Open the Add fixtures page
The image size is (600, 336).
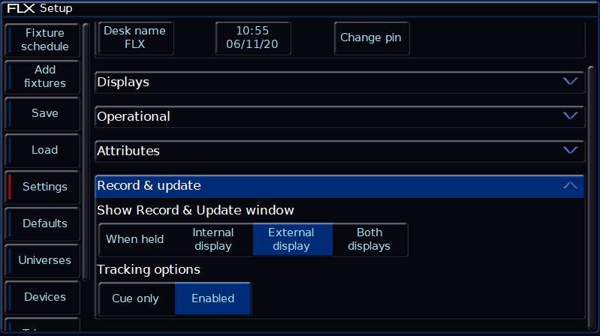point(43,76)
